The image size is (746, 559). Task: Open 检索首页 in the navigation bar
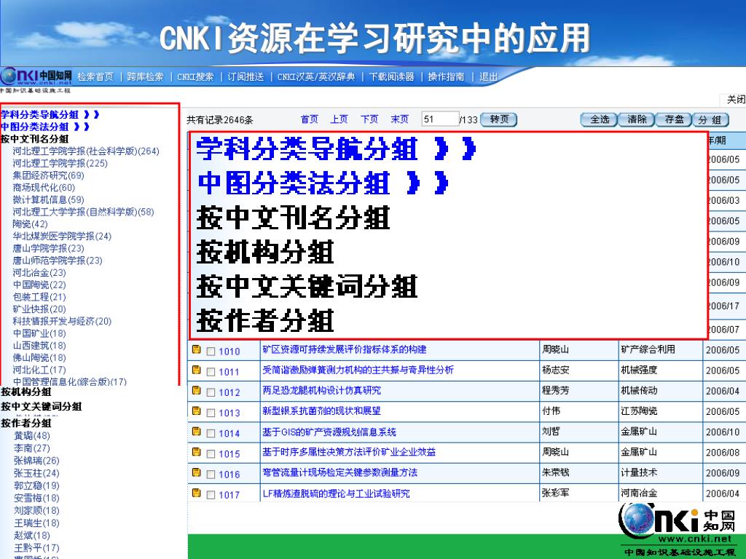95,77
